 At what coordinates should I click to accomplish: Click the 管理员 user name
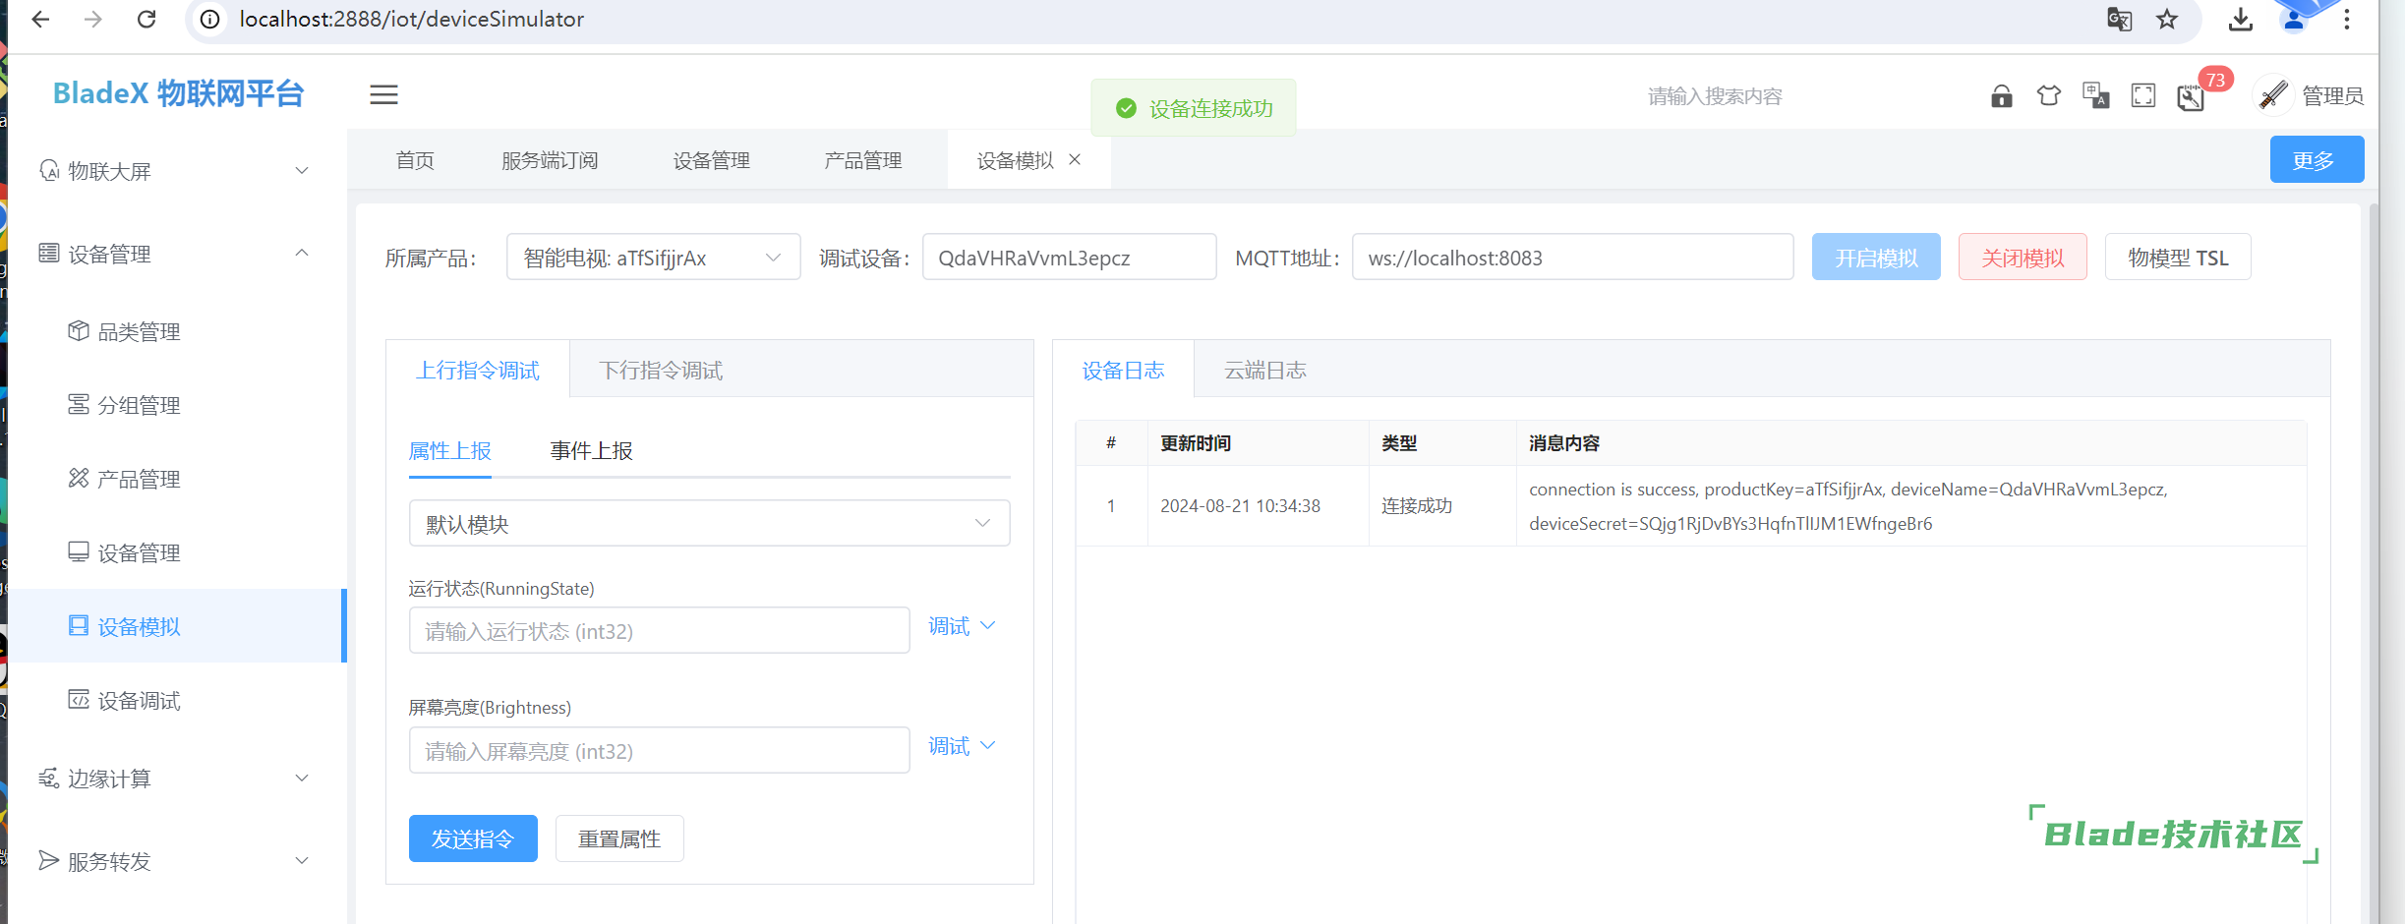pyautogui.click(x=2332, y=95)
